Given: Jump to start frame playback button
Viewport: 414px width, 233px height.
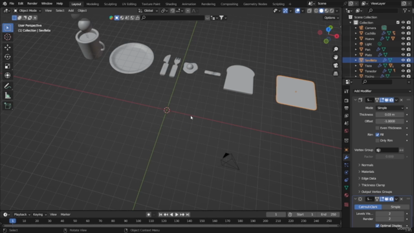Looking at the screenshot, I should [160, 214].
